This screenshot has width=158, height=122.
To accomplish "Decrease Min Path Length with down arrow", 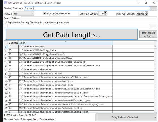I will (106, 14).
